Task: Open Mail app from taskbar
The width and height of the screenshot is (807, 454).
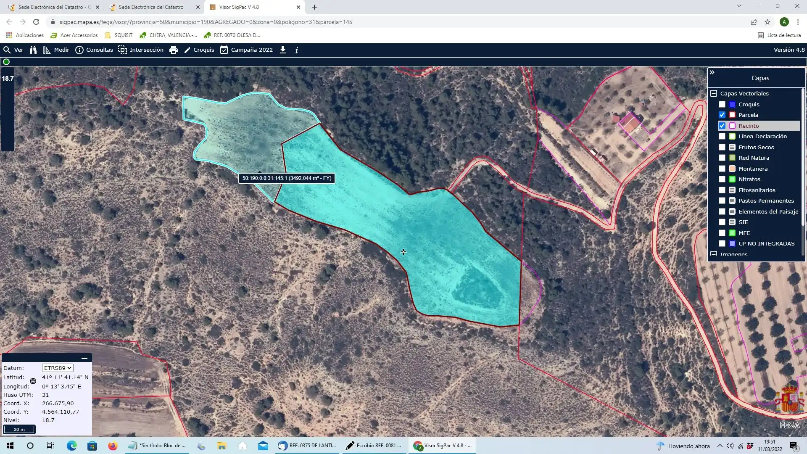Action: point(263,446)
